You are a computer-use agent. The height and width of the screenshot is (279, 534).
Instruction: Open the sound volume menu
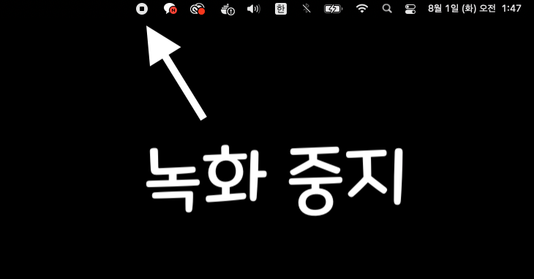(254, 9)
